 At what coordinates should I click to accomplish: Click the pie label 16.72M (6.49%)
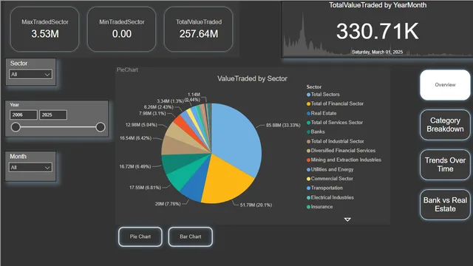pos(135,166)
